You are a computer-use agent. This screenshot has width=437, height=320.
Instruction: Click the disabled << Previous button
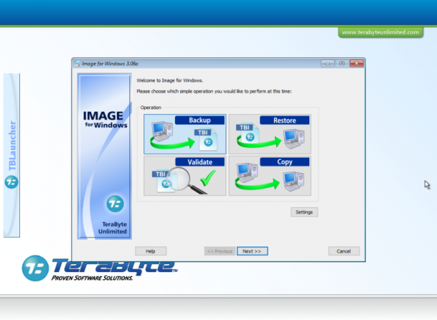pyautogui.click(x=220, y=251)
